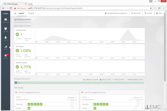Screen dimensions: 167x111
Task: Expand vxrail-03 Capacity row chevron
Action: pyautogui.click(x=77, y=104)
